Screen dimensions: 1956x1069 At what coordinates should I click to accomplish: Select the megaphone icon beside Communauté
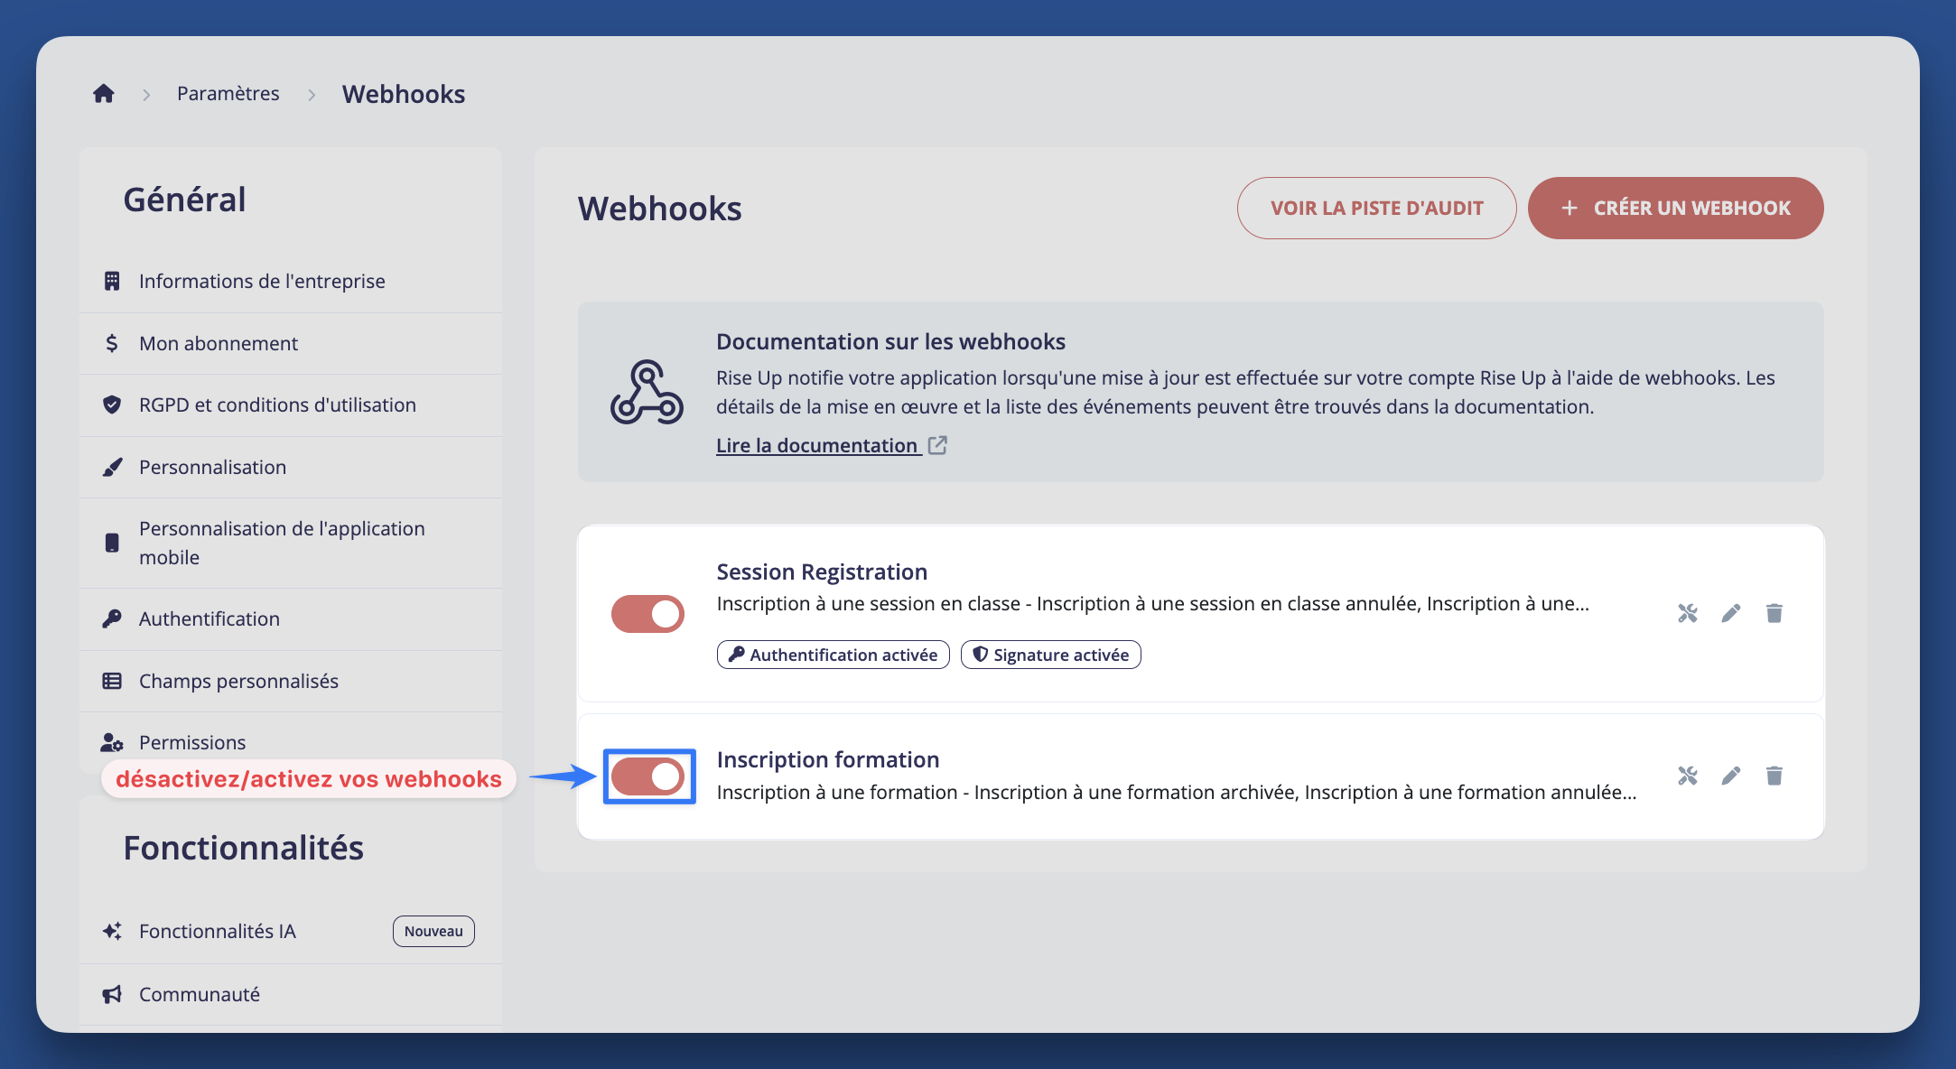click(111, 994)
